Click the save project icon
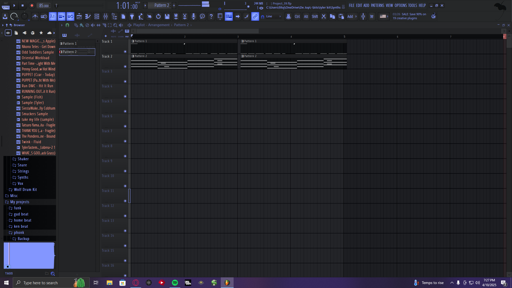The image size is (512, 288). click(167, 17)
